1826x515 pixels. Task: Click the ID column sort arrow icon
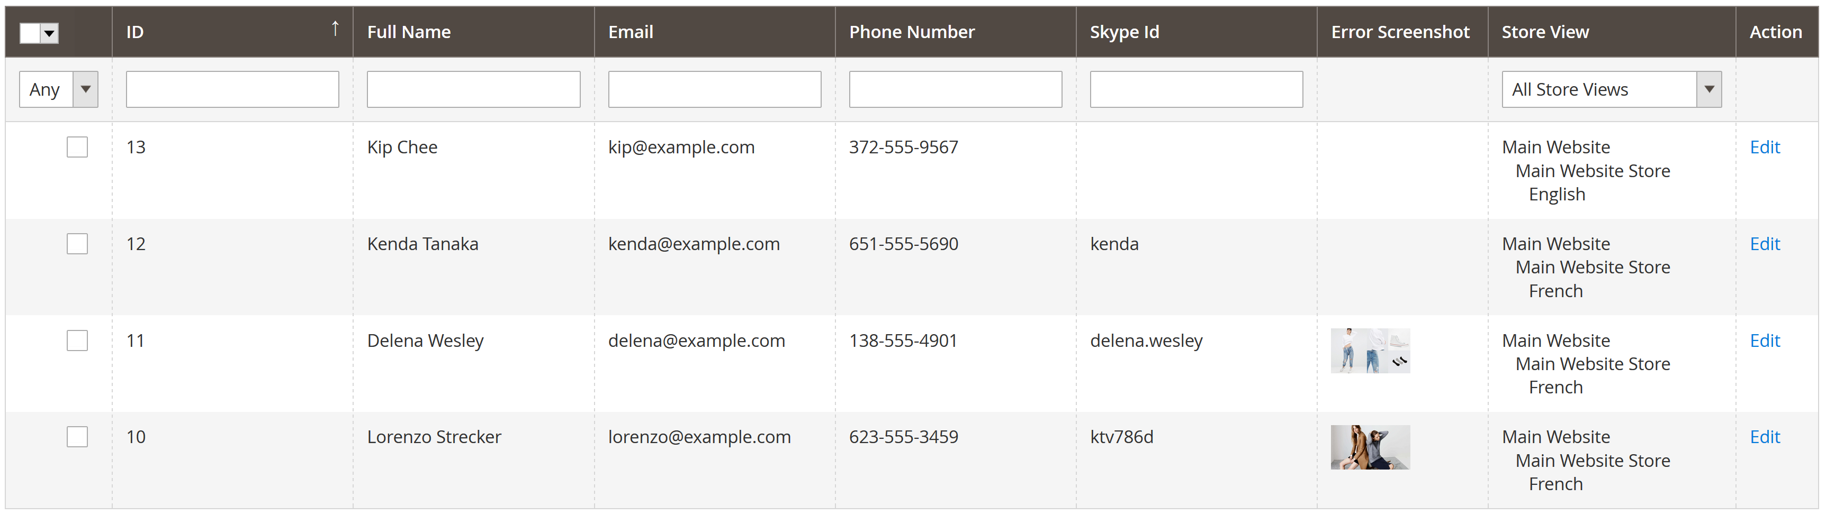[x=335, y=29]
